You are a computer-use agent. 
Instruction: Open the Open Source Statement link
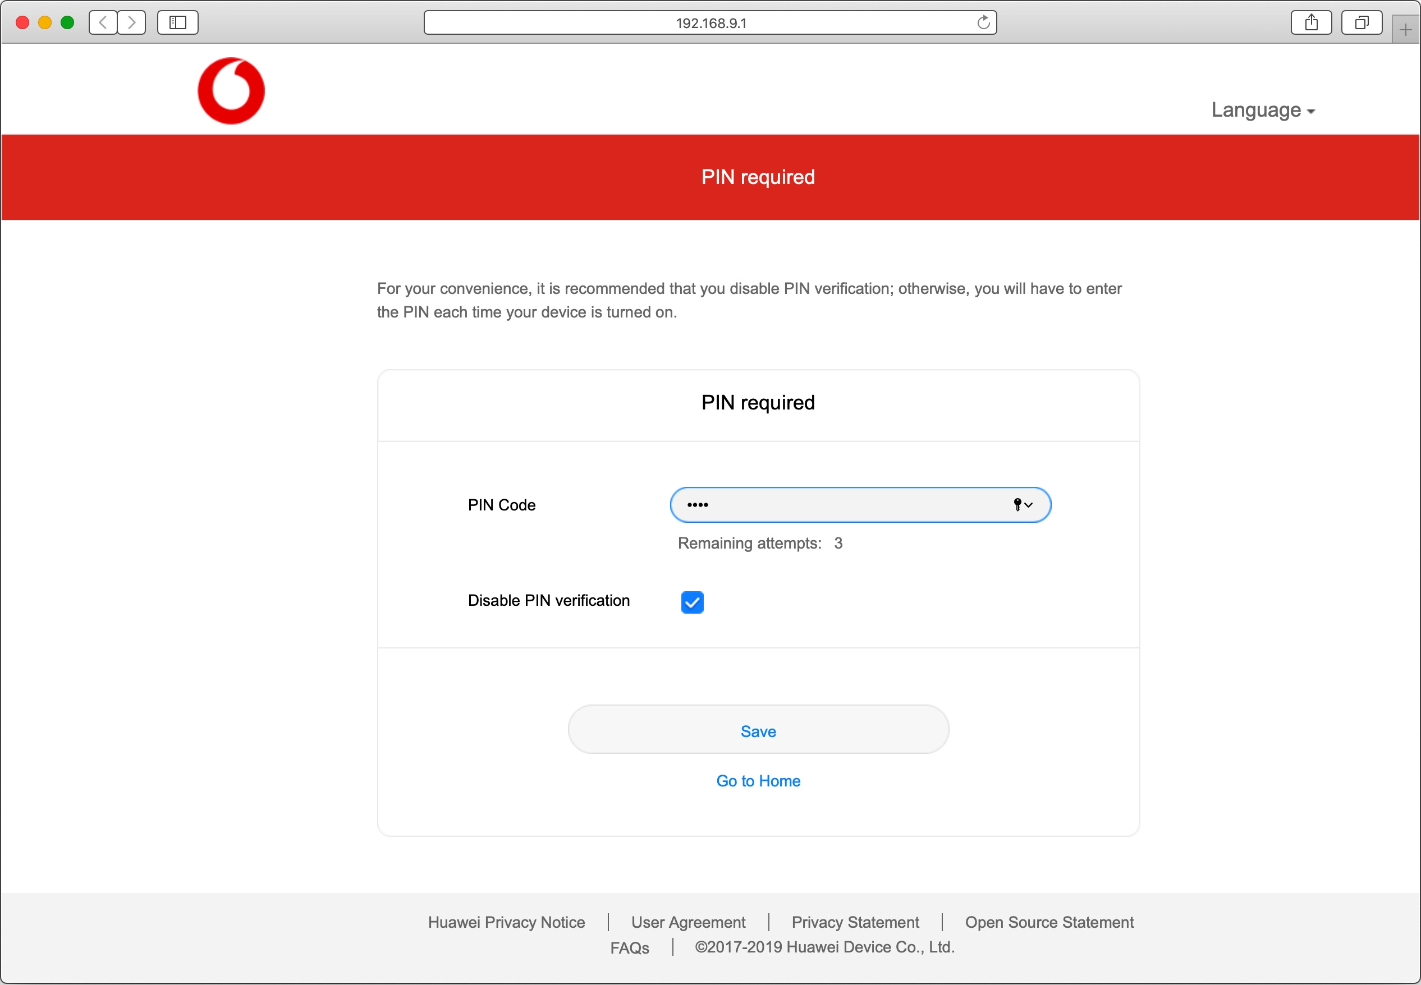click(1049, 922)
